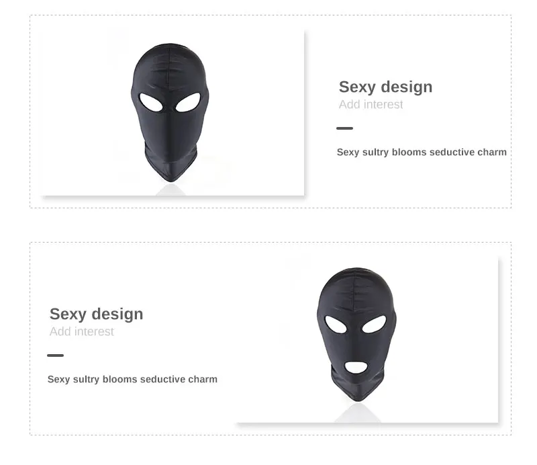Click "Sexy sultry blooms seductive charm" in first panel
537x465 pixels.
coord(422,152)
